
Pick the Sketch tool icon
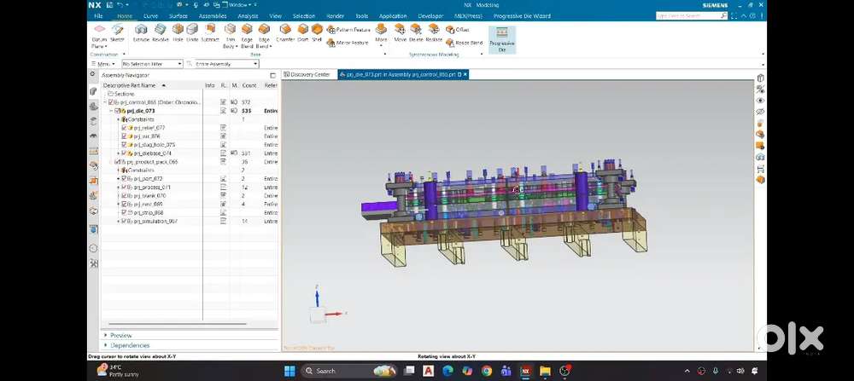pos(117,32)
